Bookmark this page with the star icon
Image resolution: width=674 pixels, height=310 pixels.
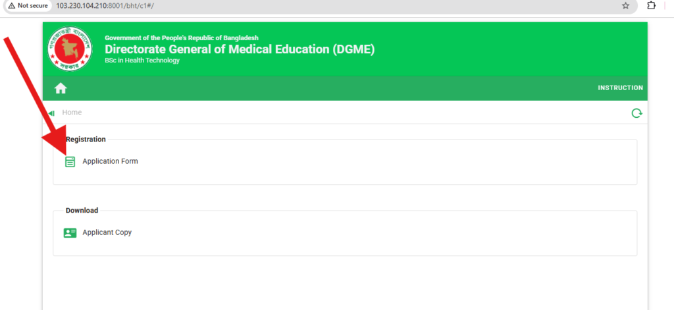pos(625,5)
